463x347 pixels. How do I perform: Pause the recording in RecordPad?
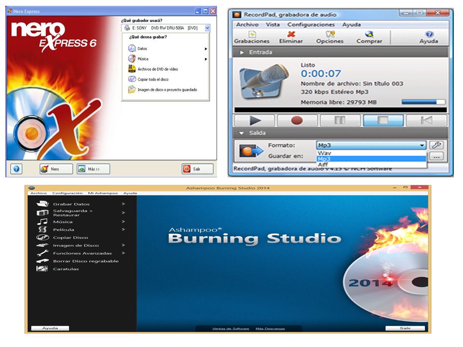[340, 120]
